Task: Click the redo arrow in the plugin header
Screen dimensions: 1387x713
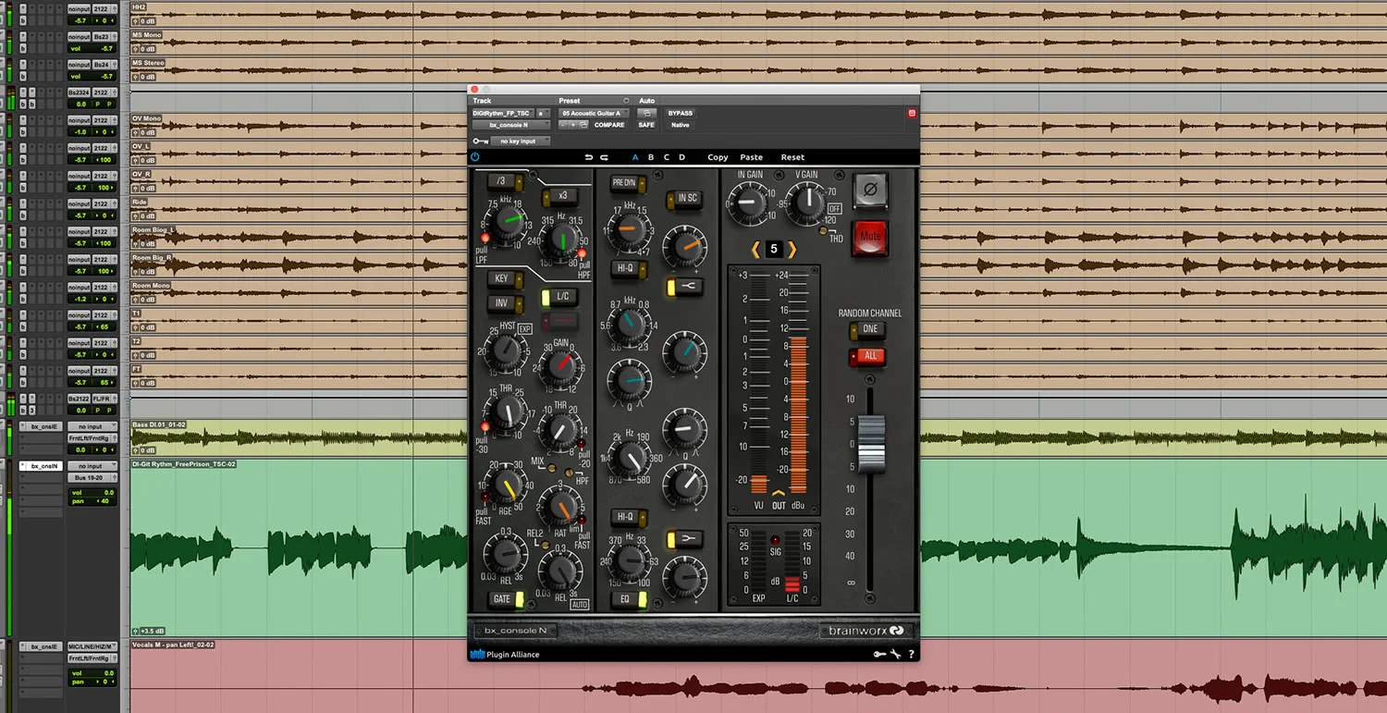Action: pyautogui.click(x=605, y=156)
